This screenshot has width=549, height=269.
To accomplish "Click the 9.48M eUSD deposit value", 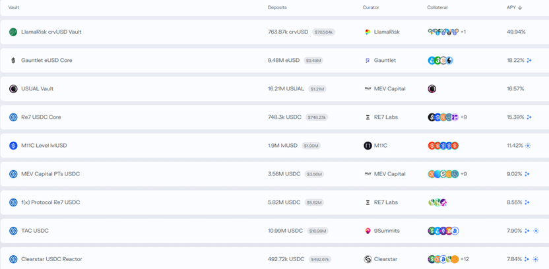I will coord(284,61).
